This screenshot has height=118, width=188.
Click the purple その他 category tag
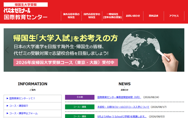point(80,97)
